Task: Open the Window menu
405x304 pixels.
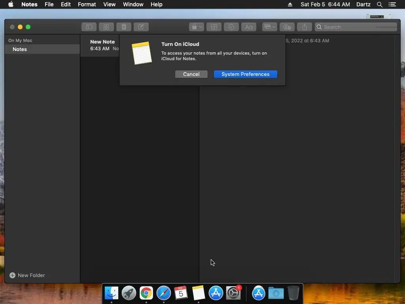Action: click(133, 4)
